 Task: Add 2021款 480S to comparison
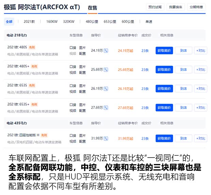tap(201, 50)
